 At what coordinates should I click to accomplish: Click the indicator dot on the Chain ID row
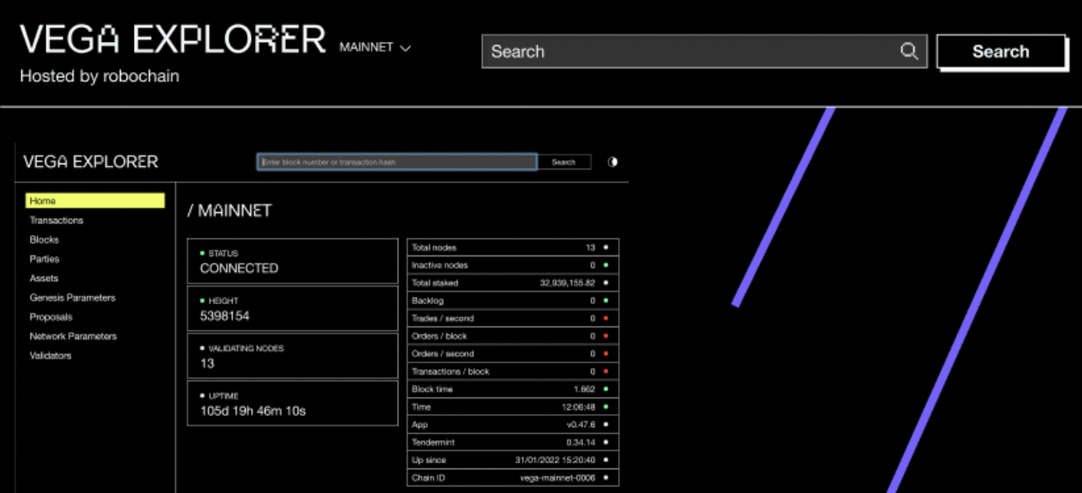click(x=605, y=477)
